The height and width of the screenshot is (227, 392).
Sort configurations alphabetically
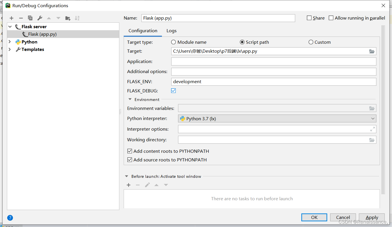pos(77,18)
